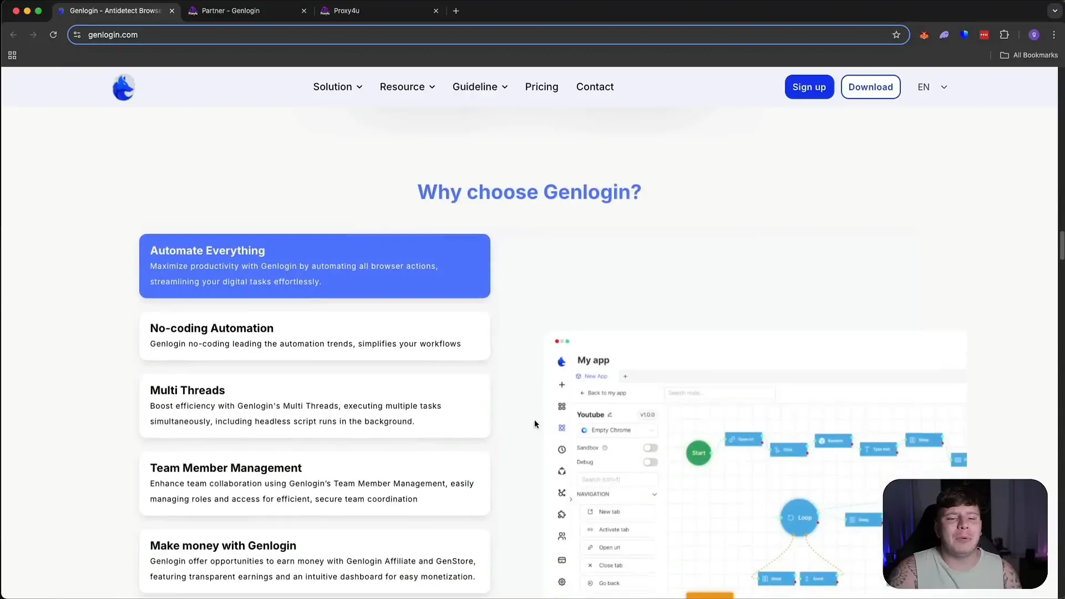Click the plus icon in preview sidebar

(562, 384)
